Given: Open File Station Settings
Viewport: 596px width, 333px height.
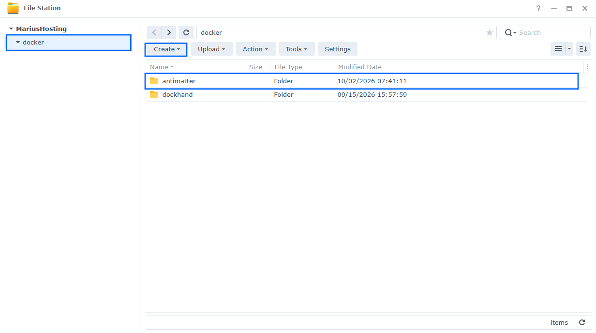Looking at the screenshot, I should [338, 49].
